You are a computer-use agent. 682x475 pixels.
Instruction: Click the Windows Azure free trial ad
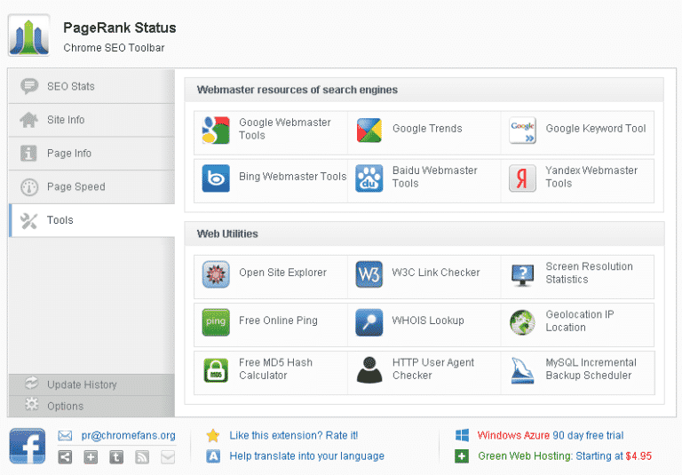pyautogui.click(x=550, y=435)
